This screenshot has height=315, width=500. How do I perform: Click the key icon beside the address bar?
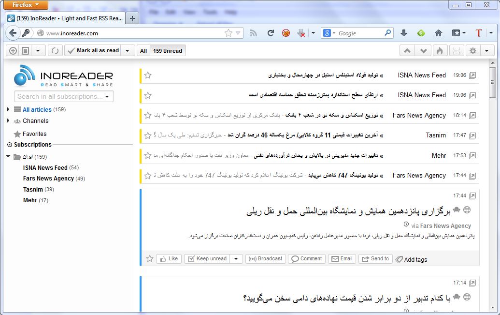(26, 33)
